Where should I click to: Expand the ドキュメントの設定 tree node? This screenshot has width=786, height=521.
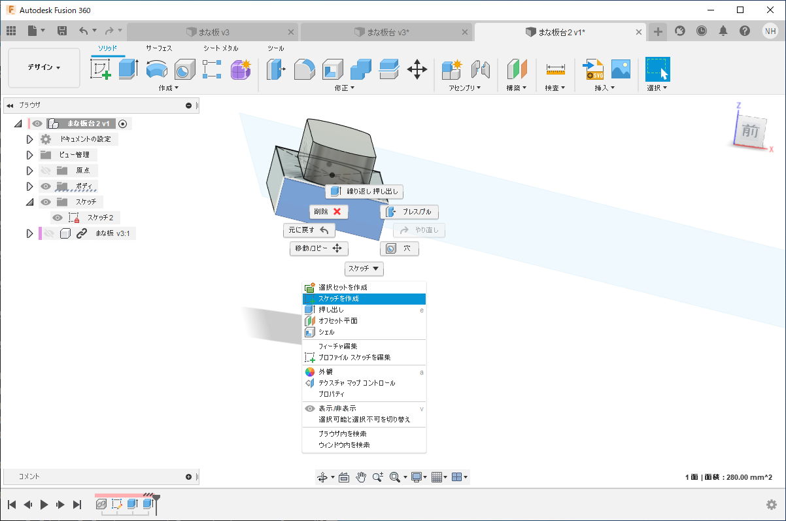(x=29, y=139)
